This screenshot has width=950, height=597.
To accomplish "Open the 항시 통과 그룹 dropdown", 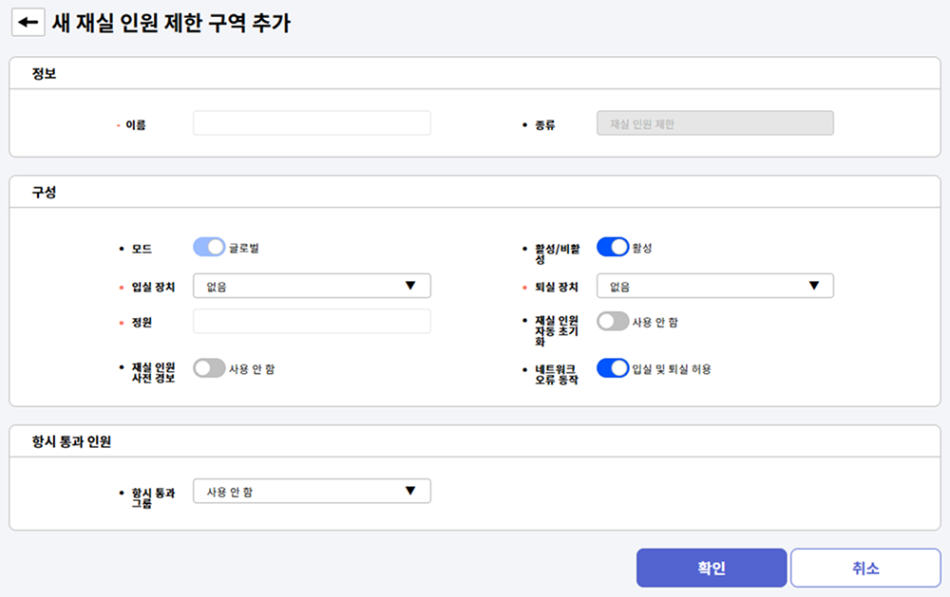I will [312, 492].
